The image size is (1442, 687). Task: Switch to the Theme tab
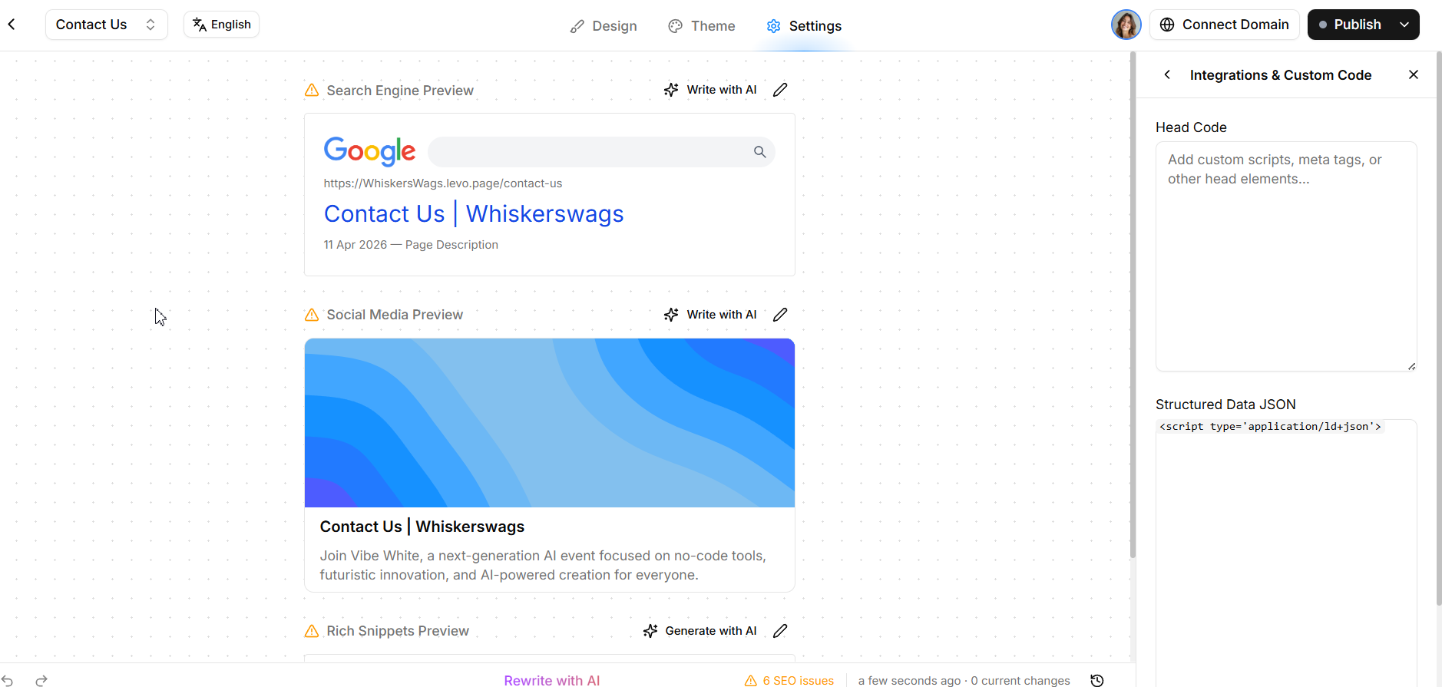pos(702,26)
